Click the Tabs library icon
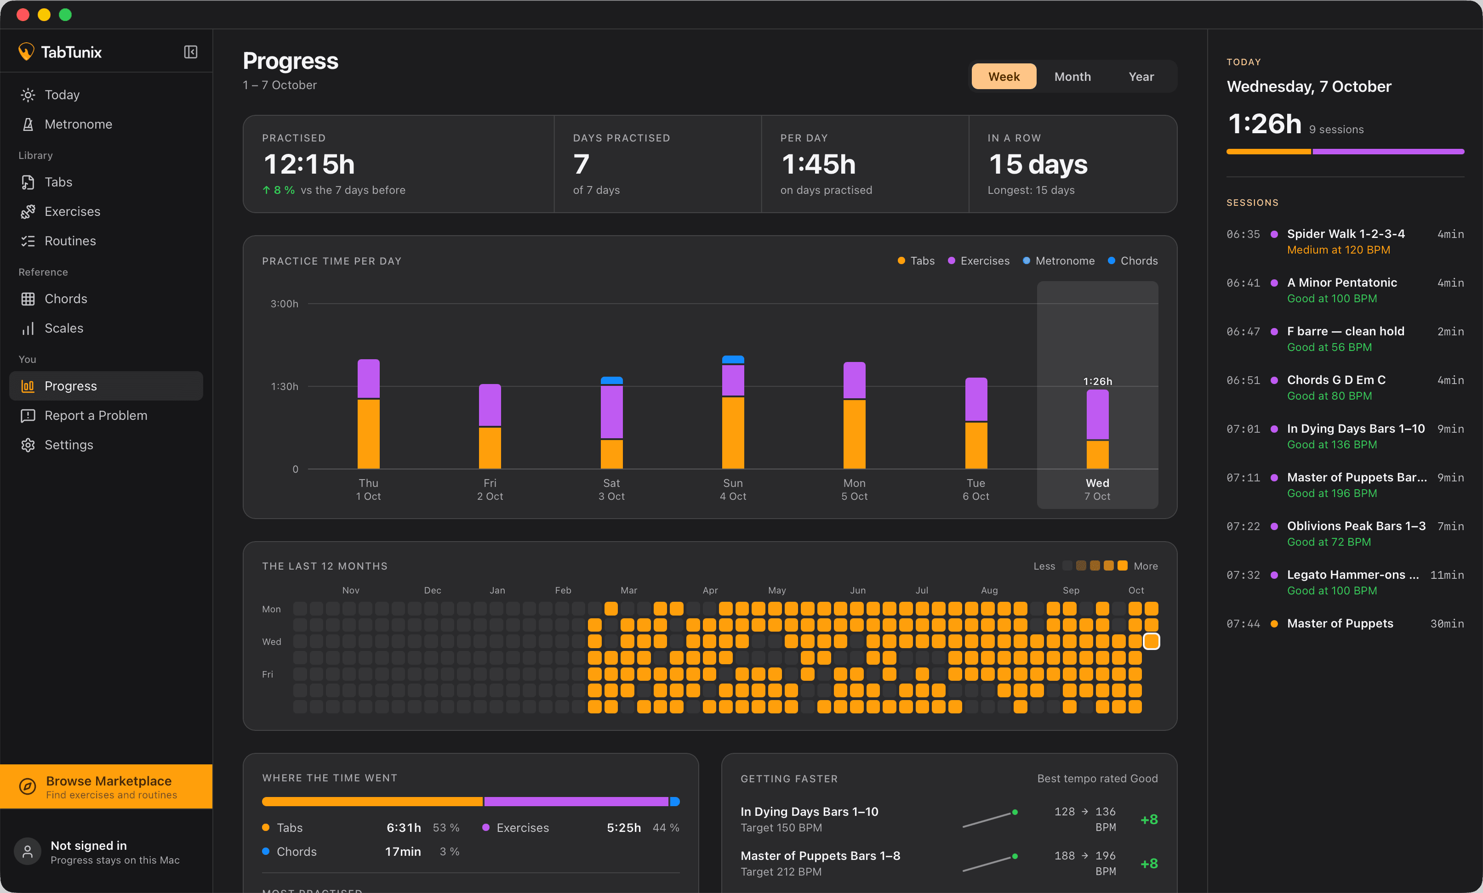This screenshot has width=1483, height=893. (x=28, y=182)
